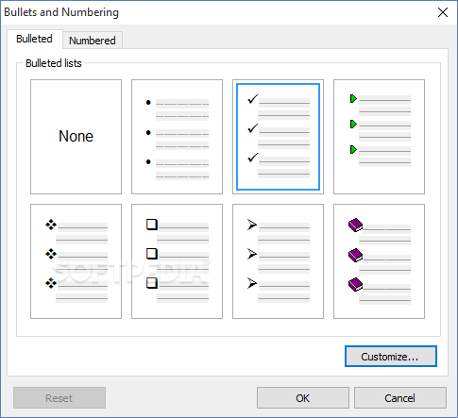Select the green triangle bullet style
The width and height of the screenshot is (458, 418).
pyautogui.click(x=379, y=137)
